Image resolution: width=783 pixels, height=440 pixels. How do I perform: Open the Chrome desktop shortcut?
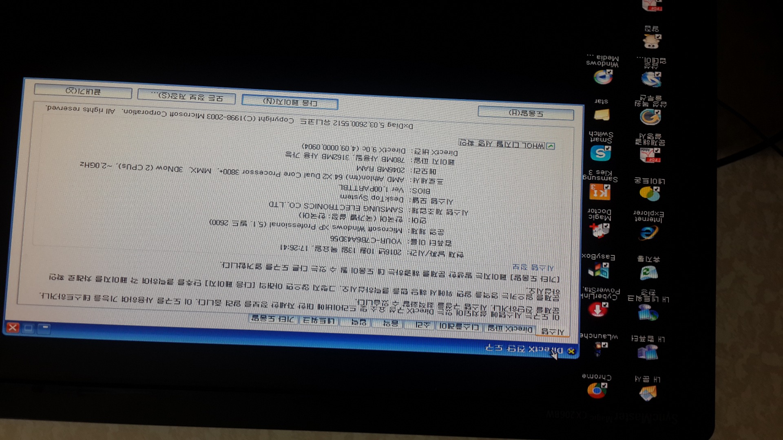pos(597,389)
